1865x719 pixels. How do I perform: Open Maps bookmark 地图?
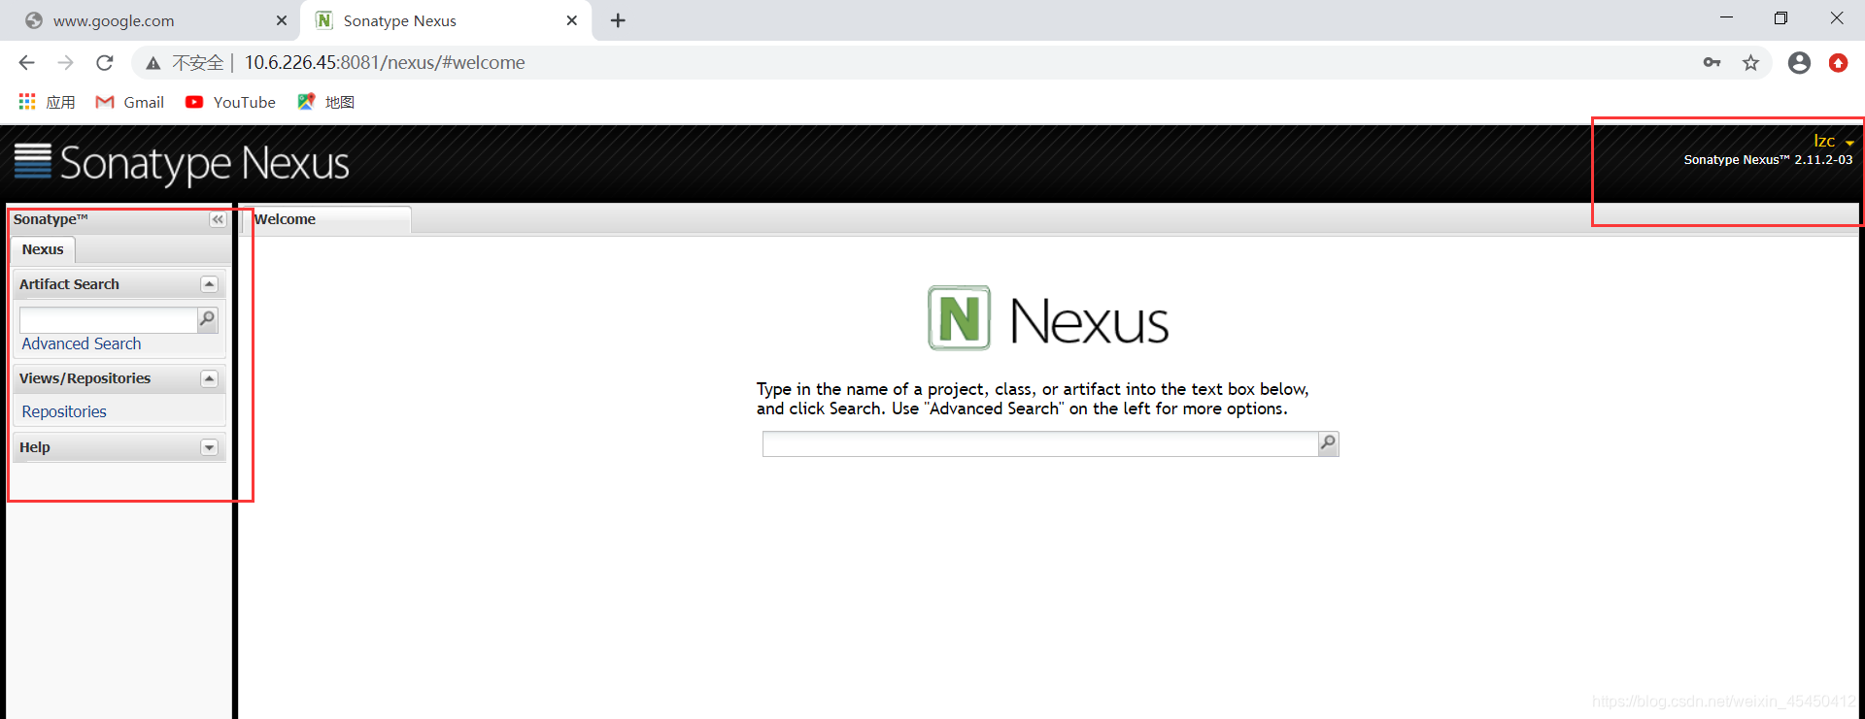325,102
